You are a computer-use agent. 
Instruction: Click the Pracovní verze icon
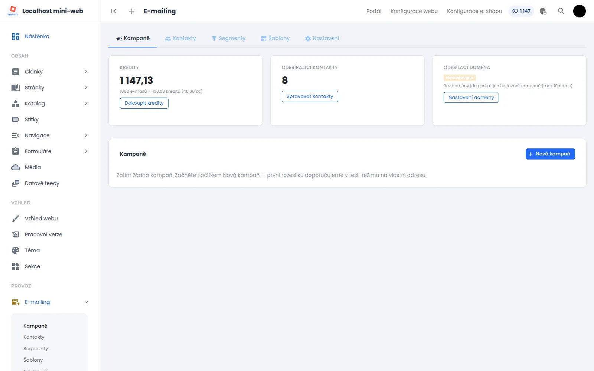click(x=16, y=234)
